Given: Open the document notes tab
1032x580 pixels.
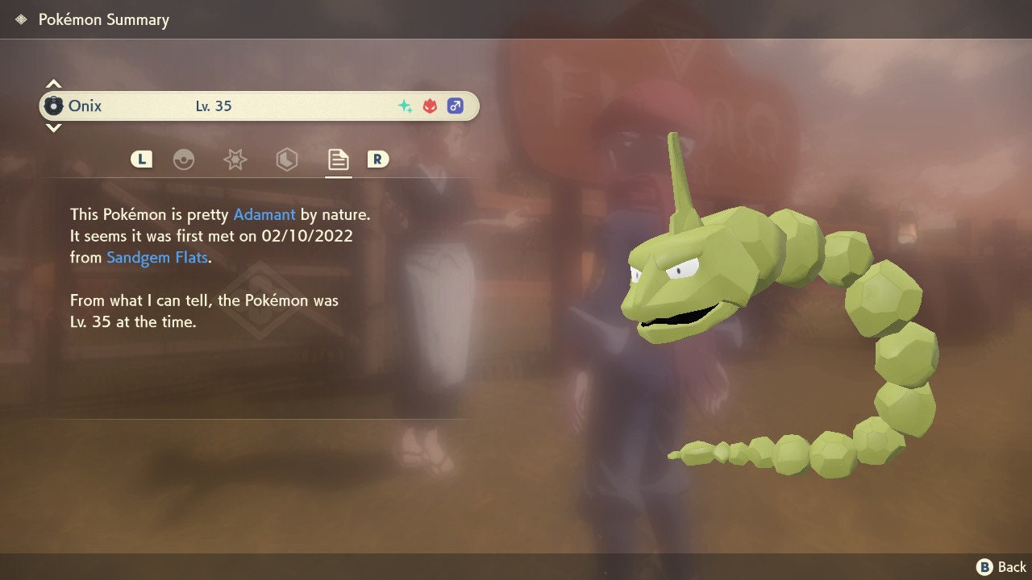Looking at the screenshot, I should [338, 159].
